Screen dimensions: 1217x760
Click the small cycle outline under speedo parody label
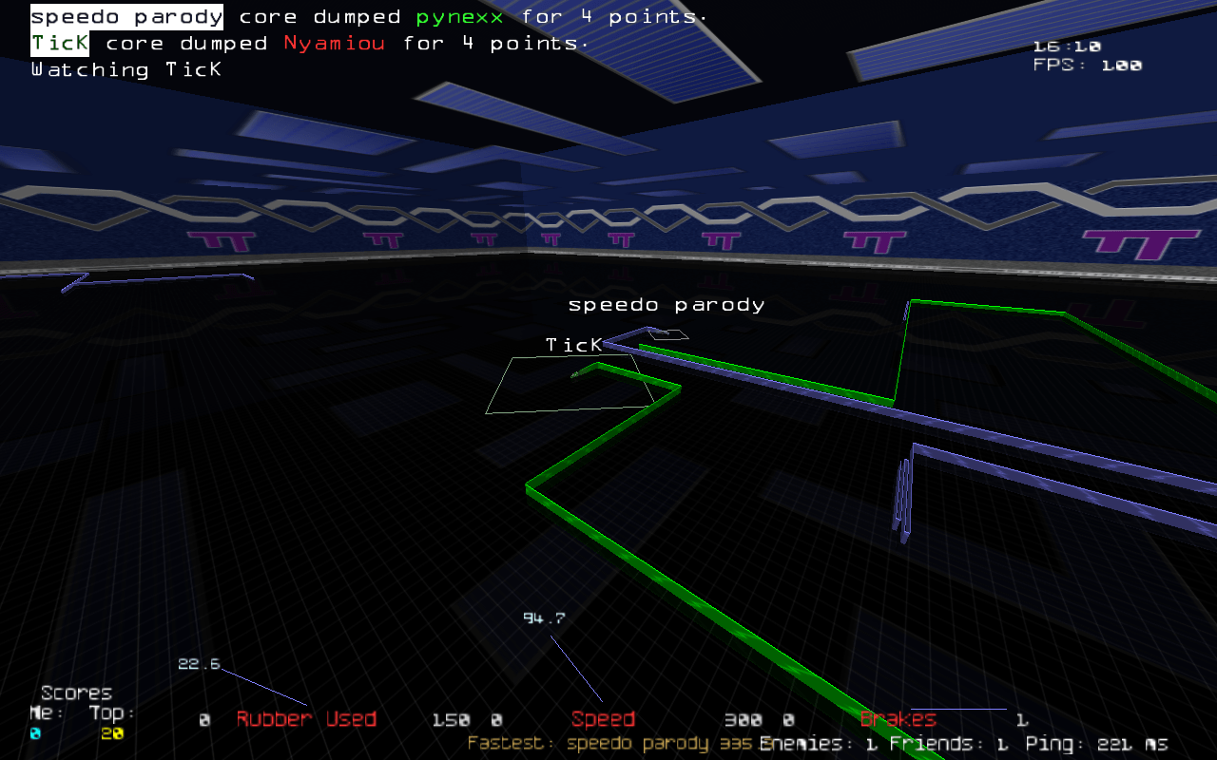(x=668, y=334)
